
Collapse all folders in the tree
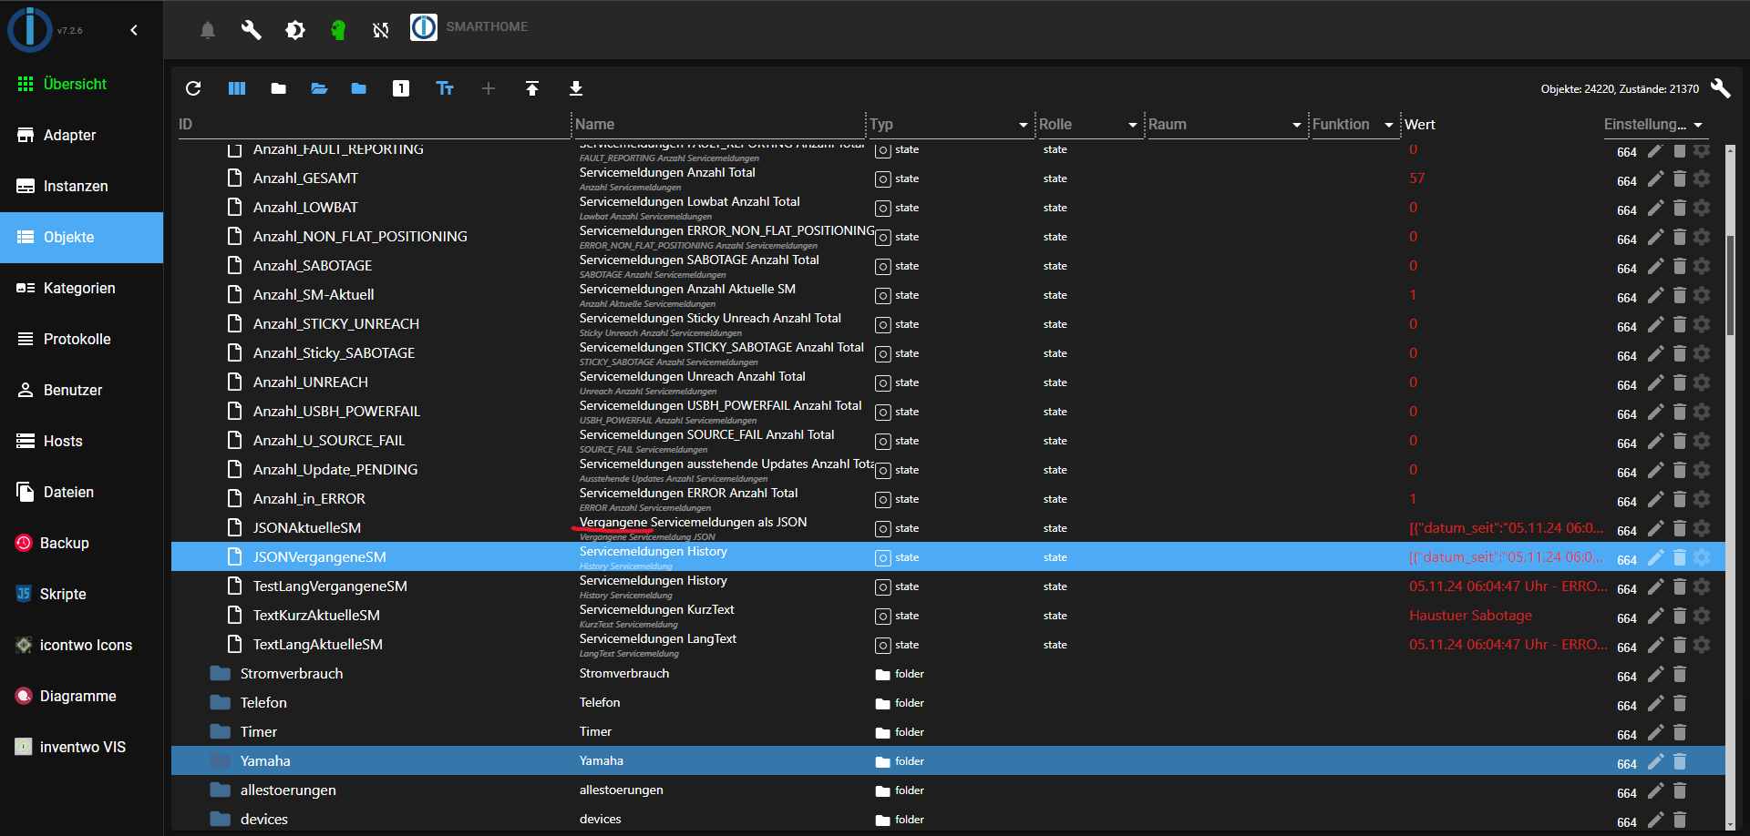[279, 88]
